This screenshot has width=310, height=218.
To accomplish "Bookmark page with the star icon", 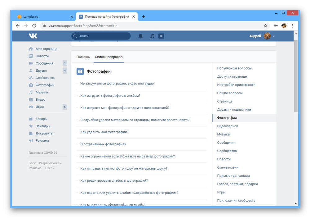I will 265,26.
